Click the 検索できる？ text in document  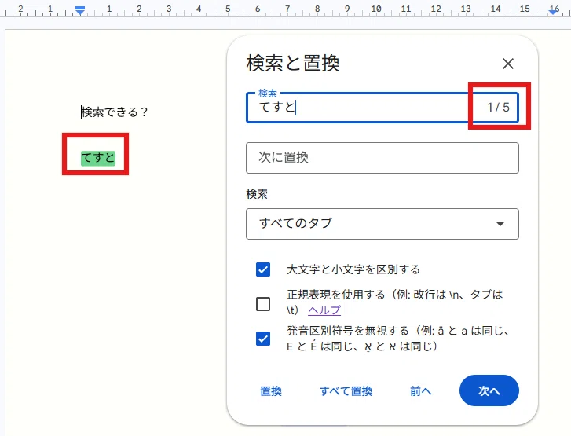coord(115,112)
